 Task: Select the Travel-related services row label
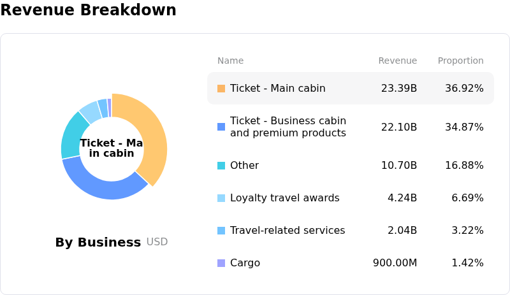[x=288, y=231]
